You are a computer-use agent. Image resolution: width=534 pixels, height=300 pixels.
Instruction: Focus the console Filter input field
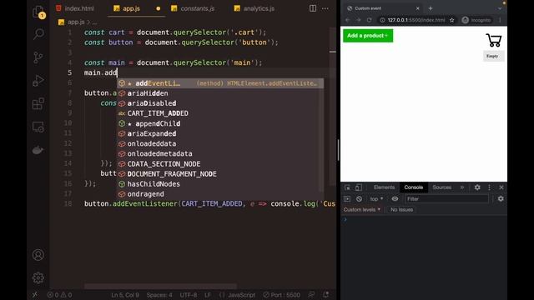(x=447, y=199)
